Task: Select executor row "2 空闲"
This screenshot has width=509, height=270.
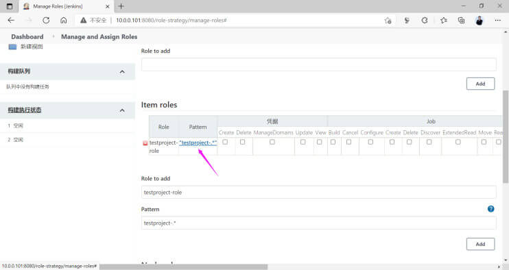Action: (x=67, y=140)
